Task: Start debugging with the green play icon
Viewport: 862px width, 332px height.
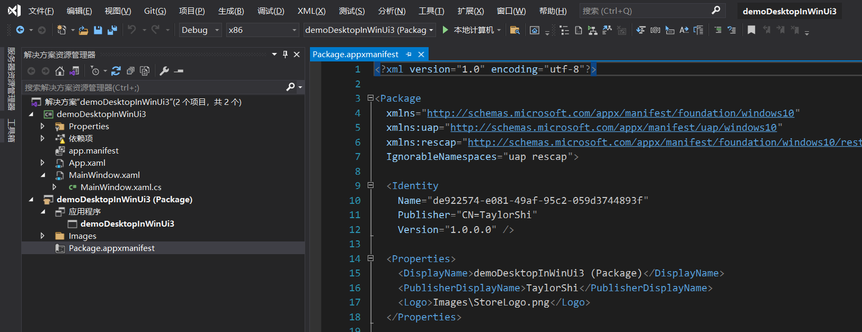Action: 445,30
